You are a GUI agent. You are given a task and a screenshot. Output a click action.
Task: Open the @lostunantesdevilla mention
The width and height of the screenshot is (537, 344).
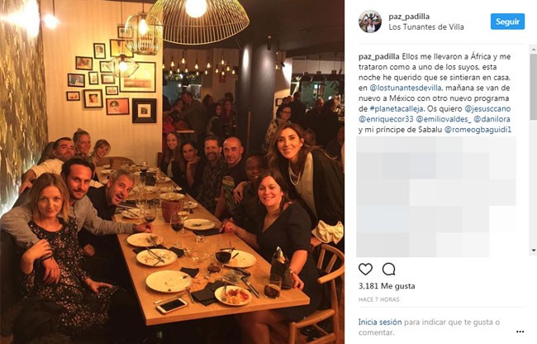click(x=406, y=88)
